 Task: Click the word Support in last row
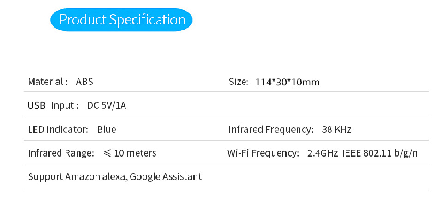[x=45, y=177]
